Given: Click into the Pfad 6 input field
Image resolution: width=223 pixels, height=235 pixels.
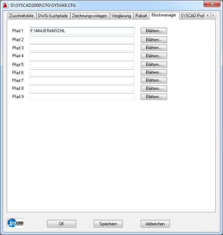Looking at the screenshot, I should [x=82, y=73].
